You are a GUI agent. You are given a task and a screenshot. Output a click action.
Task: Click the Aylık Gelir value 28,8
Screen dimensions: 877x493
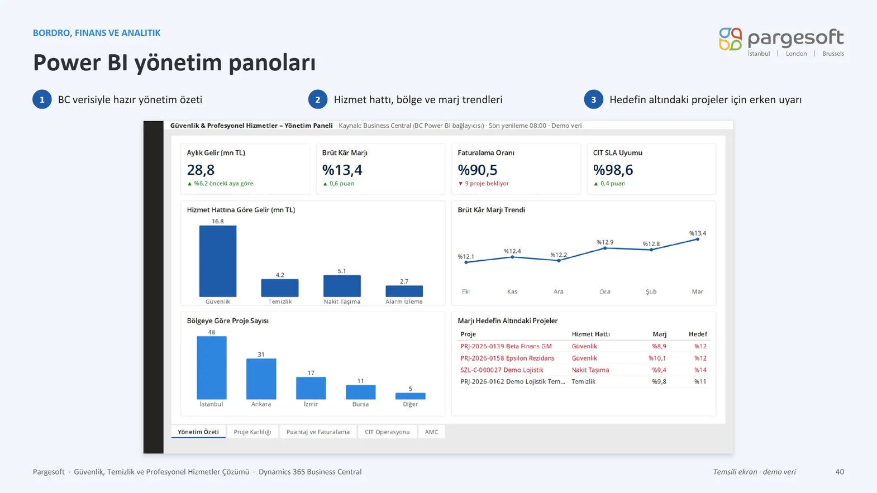coord(201,170)
